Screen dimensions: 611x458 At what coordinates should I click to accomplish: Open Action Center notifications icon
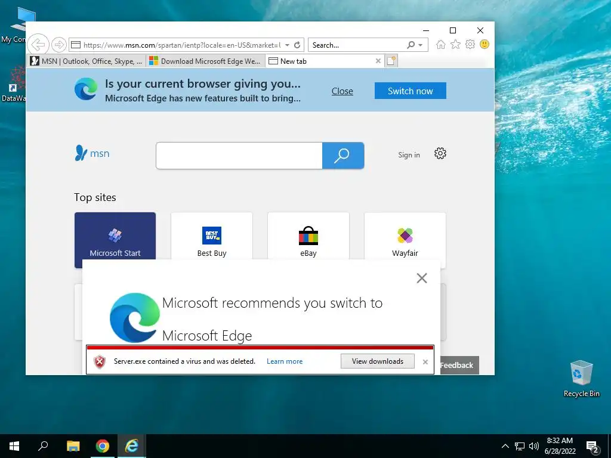(x=593, y=446)
